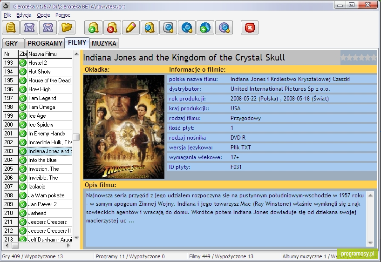
Task: Click the green check icon beside Hot Shots
Action: (23, 72)
